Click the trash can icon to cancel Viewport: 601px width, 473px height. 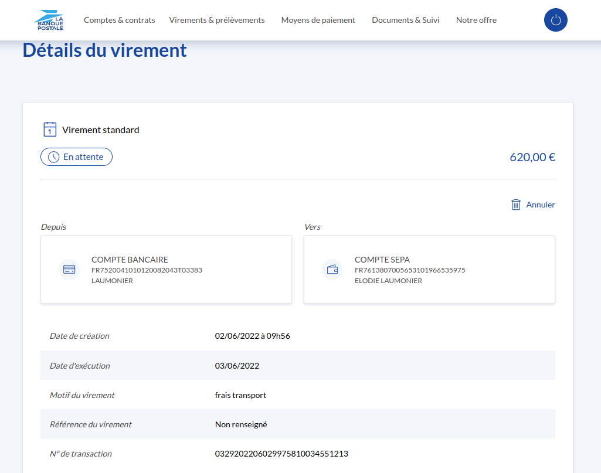(x=516, y=205)
